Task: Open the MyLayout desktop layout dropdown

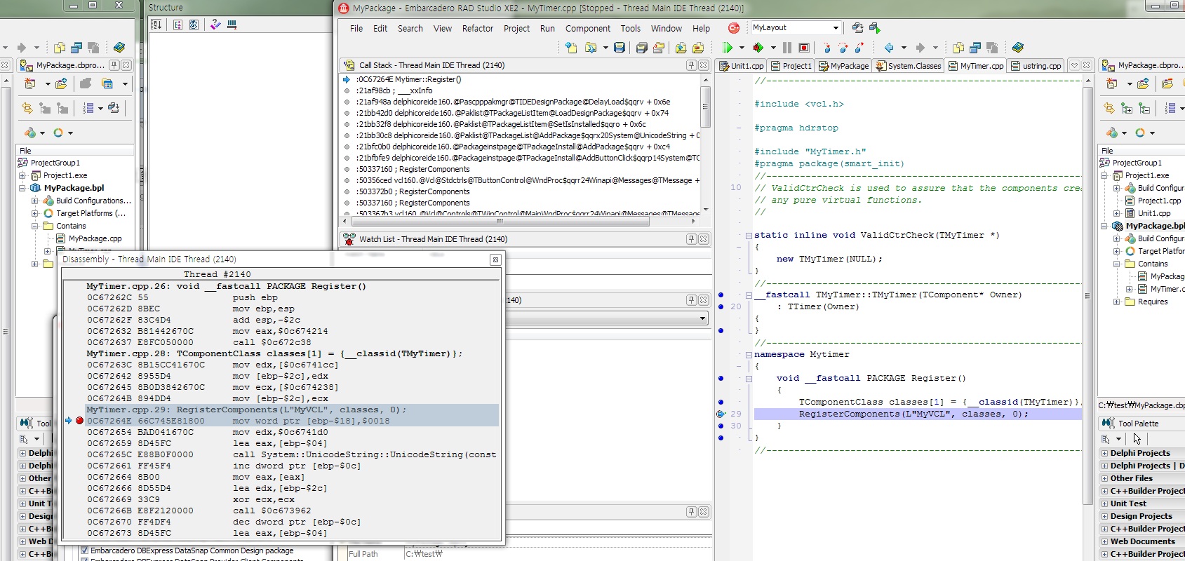Action: 836,28
